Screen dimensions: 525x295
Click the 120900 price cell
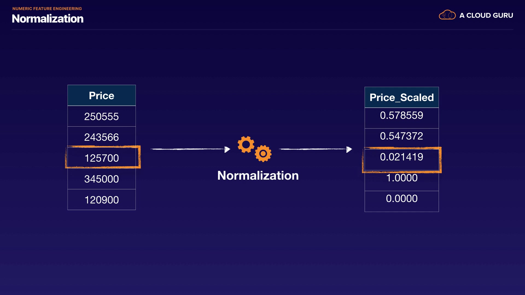(x=101, y=200)
